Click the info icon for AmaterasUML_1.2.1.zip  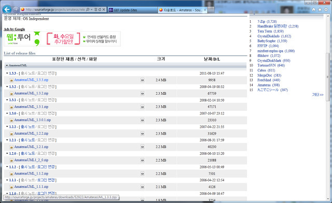pyautogui.click(x=143, y=147)
